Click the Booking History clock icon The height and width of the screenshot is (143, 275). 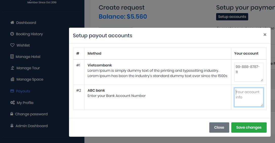[12, 34]
